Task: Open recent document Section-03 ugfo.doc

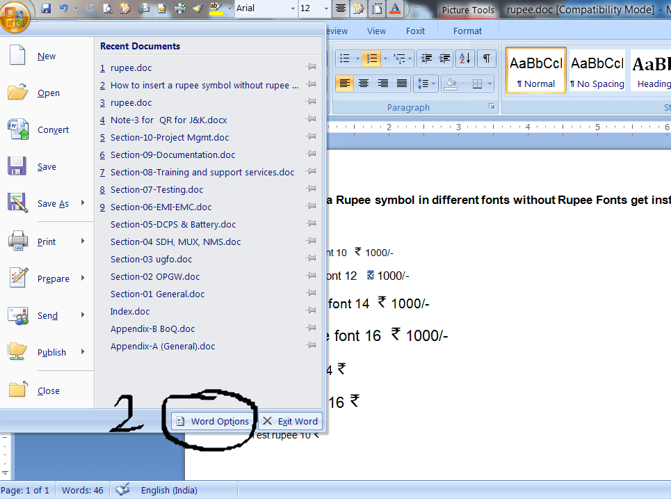Action: [151, 259]
